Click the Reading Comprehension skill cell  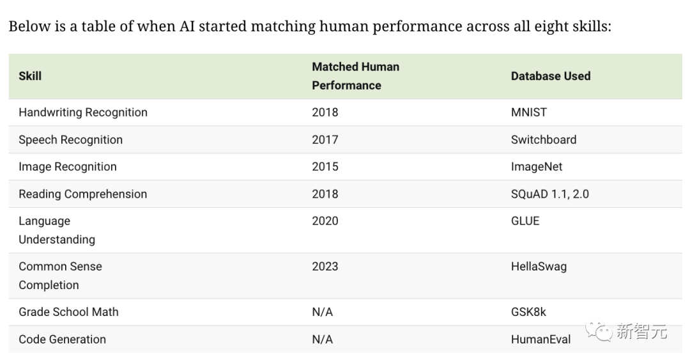(x=82, y=194)
